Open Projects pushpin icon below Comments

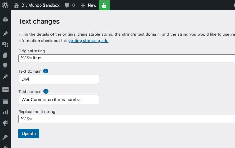[5, 77]
